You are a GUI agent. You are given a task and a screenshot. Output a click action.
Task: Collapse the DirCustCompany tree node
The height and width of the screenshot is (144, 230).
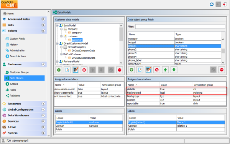(61, 47)
